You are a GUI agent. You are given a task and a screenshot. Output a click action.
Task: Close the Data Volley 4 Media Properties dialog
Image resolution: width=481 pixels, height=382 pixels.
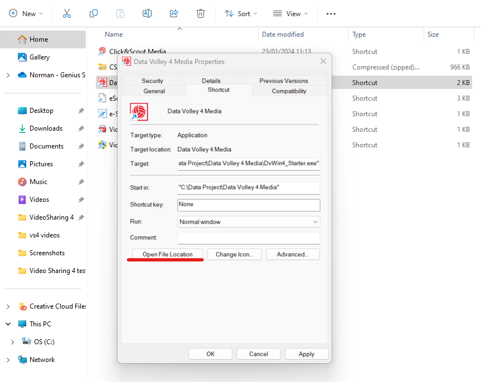[x=323, y=61]
